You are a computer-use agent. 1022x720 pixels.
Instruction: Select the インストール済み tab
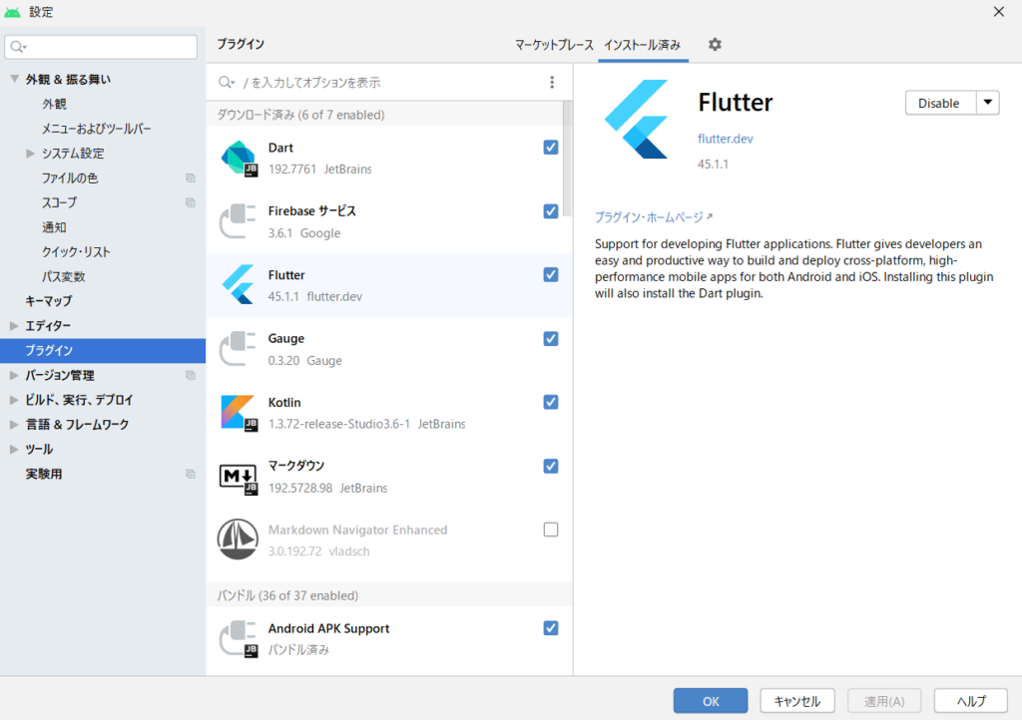pyautogui.click(x=643, y=45)
